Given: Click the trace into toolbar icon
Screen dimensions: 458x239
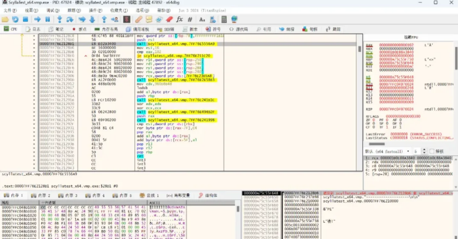Looking at the screenshot, I should click(82, 20).
